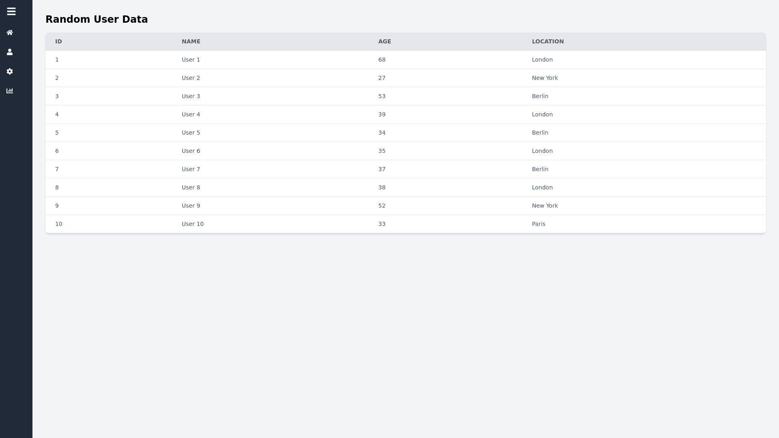The height and width of the screenshot is (438, 779).
Task: Select the User 2 row name
Action: coord(191,78)
